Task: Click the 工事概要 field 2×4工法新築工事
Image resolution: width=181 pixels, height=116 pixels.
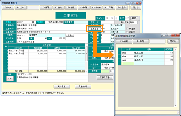Action: pyautogui.click(x=52, y=42)
